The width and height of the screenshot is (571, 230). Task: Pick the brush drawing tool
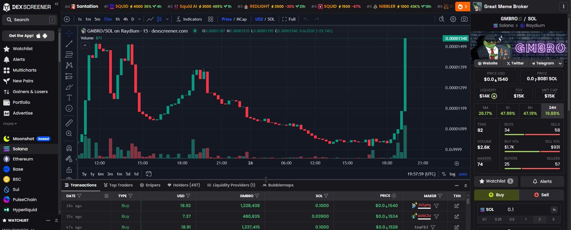pyautogui.click(x=69, y=87)
